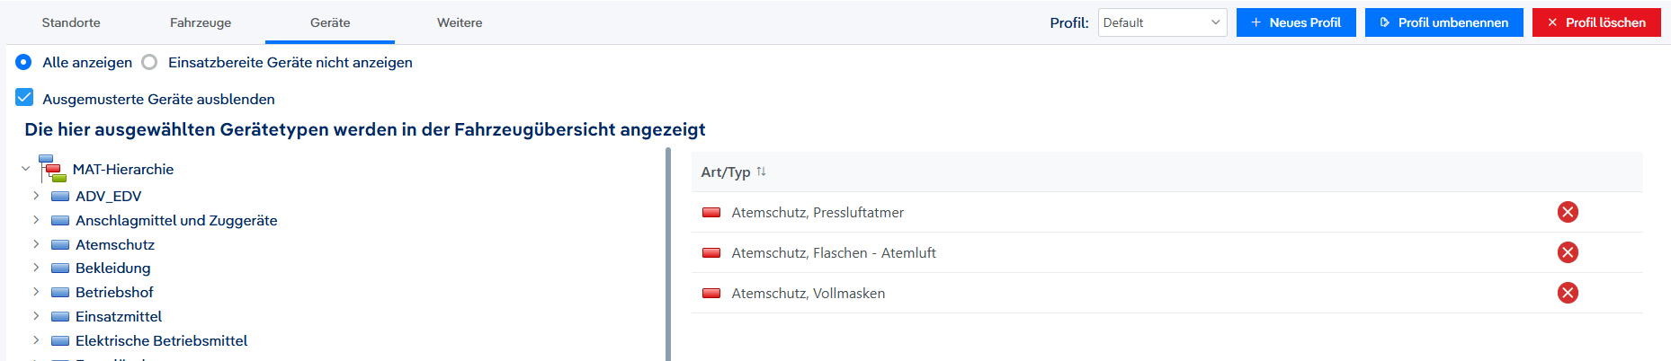Uncheck Ausgemusterte Geräte ausblenden checkbox

point(24,97)
